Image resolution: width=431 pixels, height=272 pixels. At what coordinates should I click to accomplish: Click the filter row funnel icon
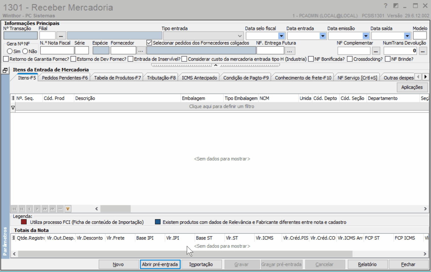[13, 108]
